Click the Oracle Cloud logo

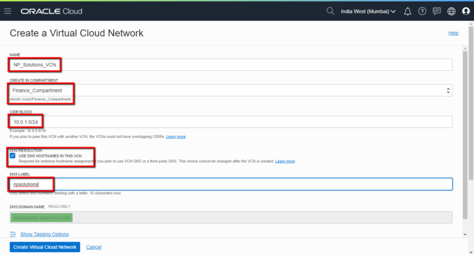[51, 11]
